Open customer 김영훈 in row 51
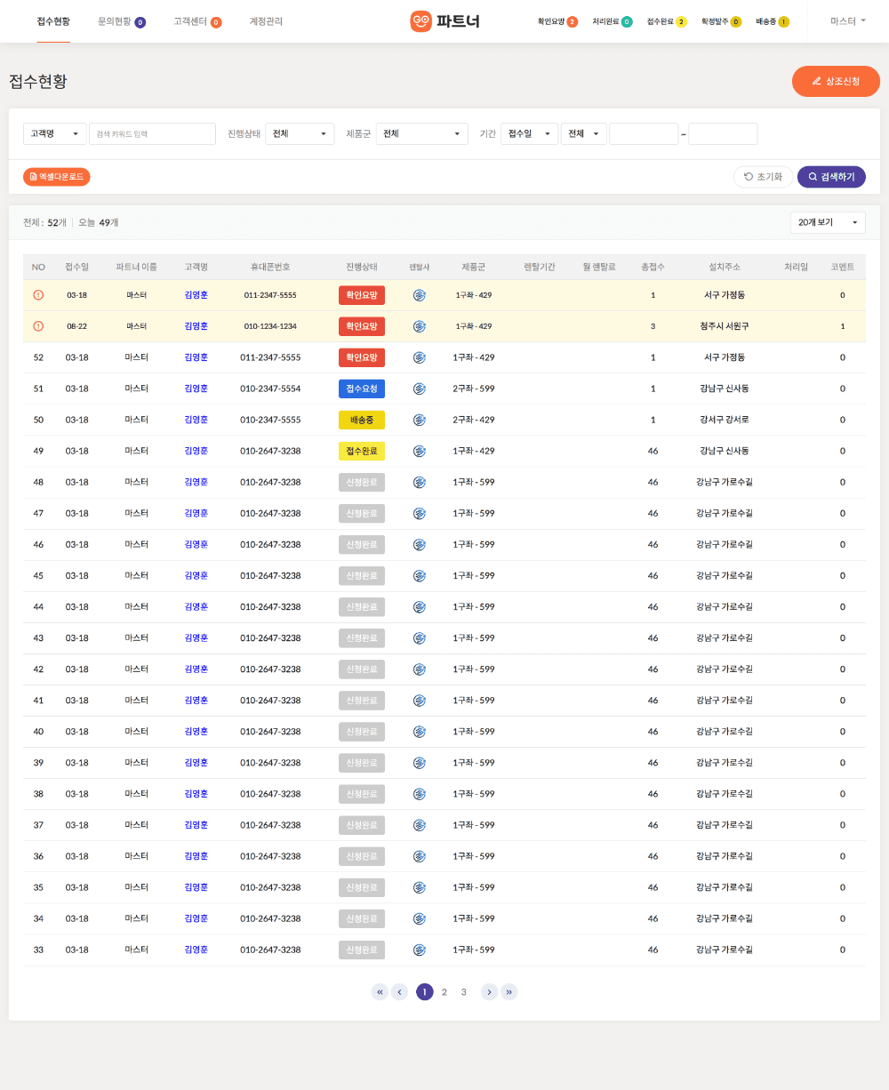This screenshot has height=1090, width=889. point(196,389)
